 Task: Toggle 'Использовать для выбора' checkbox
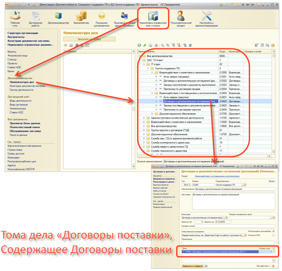pyautogui.click(x=274, y=231)
